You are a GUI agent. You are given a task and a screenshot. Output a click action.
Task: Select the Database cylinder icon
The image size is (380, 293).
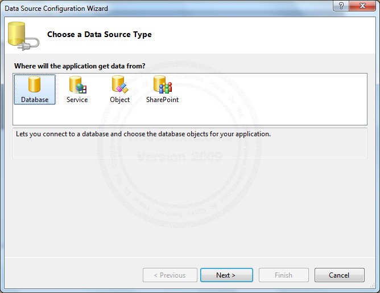35,85
